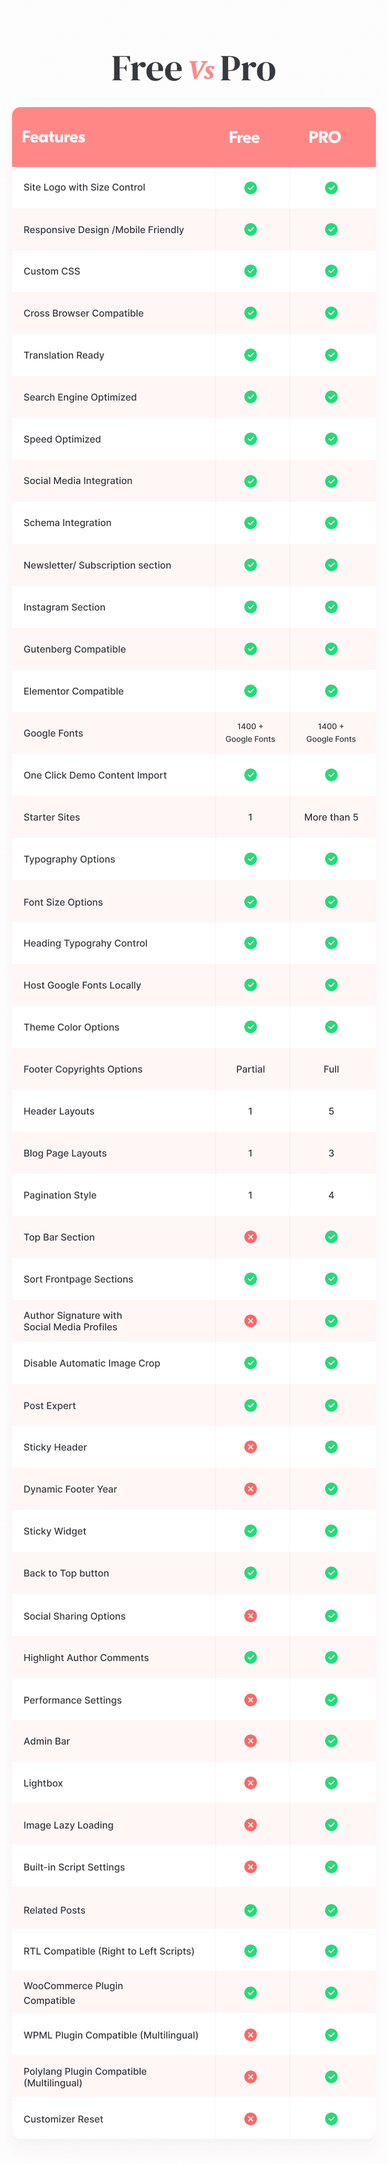Click the "Partial" Footer Copyrights value

coord(250,1069)
